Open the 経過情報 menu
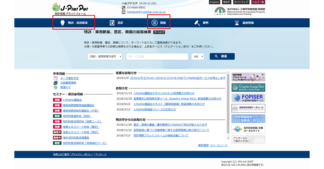Viewport: 324px width, 169px height. coord(244,23)
